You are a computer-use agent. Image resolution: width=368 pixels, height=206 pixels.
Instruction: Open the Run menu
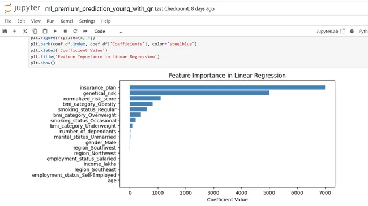point(50,21)
